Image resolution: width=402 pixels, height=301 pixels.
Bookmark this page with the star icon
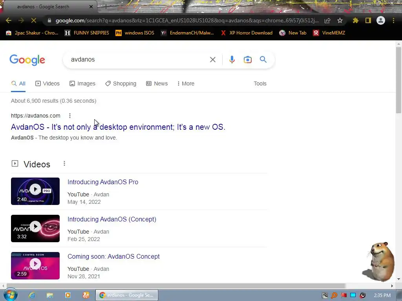340,20
